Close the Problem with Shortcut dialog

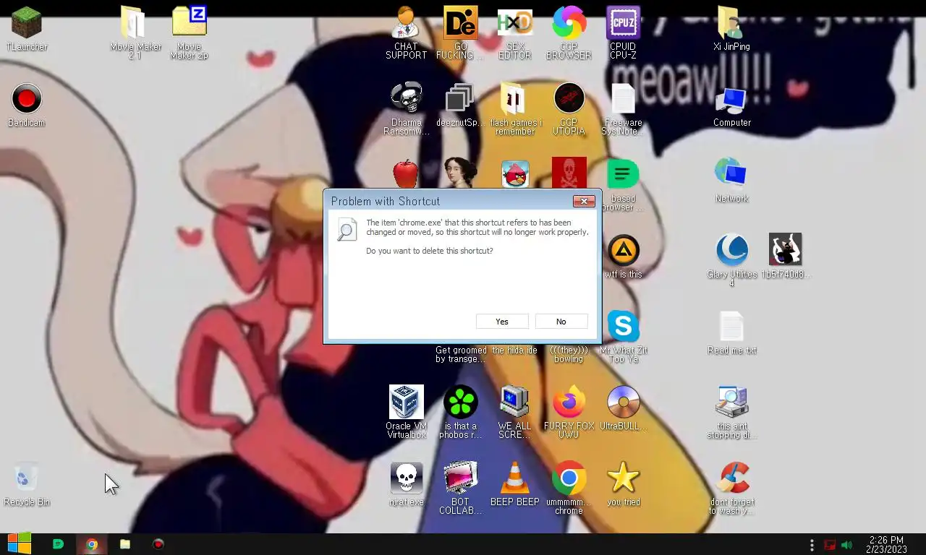pyautogui.click(x=584, y=201)
